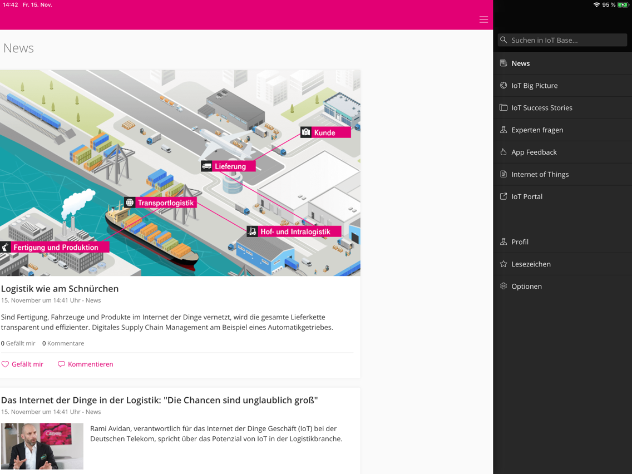Go to Profil in the sidebar
The width and height of the screenshot is (632, 474).
pyautogui.click(x=562, y=242)
